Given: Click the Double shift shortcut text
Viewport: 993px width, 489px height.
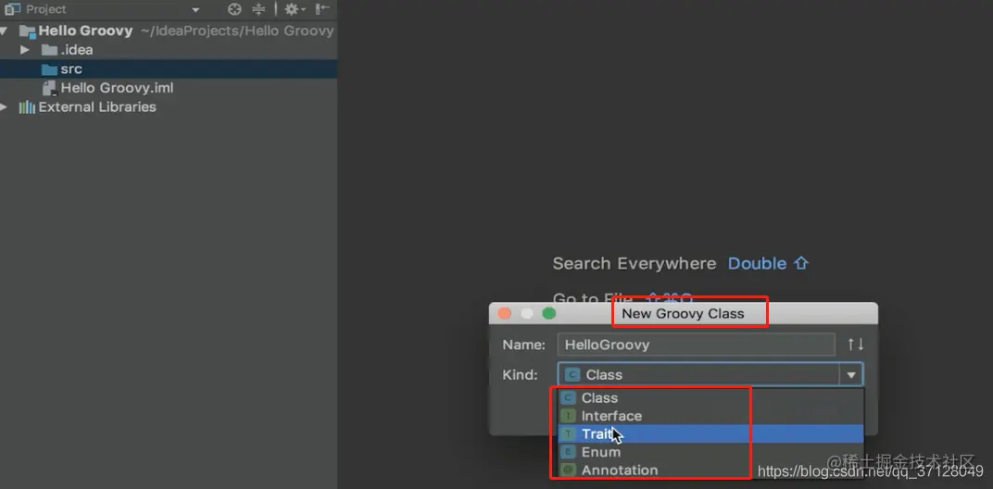Looking at the screenshot, I should pyautogui.click(x=768, y=264).
